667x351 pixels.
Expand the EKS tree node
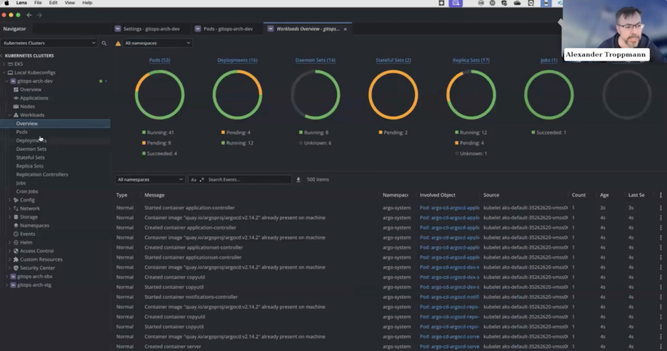click(4, 64)
